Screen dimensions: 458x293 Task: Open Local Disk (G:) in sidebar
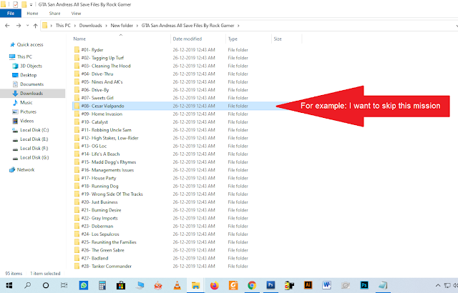34,158
